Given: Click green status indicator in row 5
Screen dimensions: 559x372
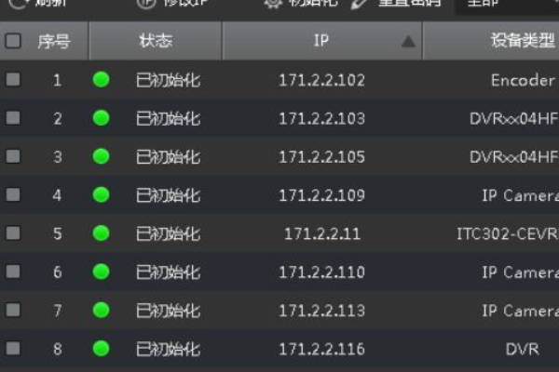Looking at the screenshot, I should pos(101,233).
